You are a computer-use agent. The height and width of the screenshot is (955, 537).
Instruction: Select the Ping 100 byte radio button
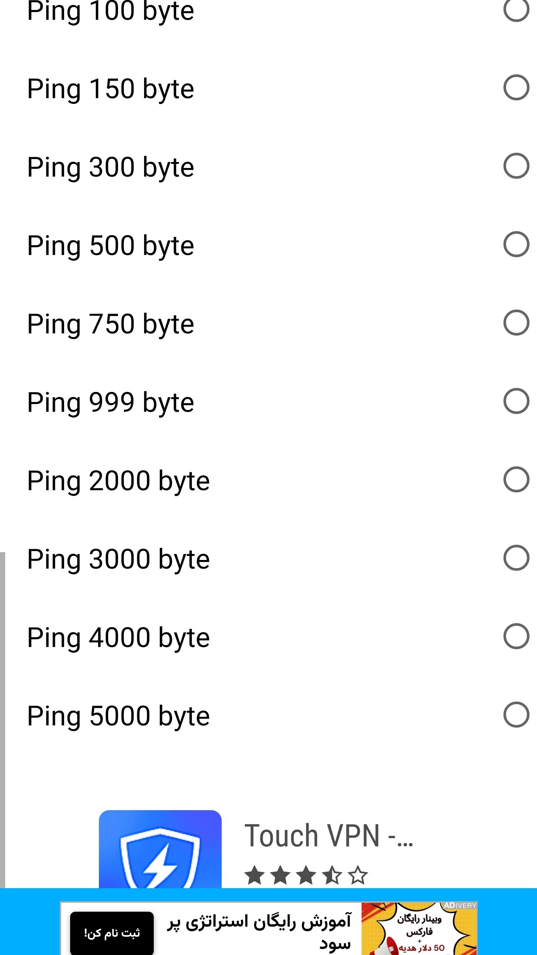pos(516,9)
